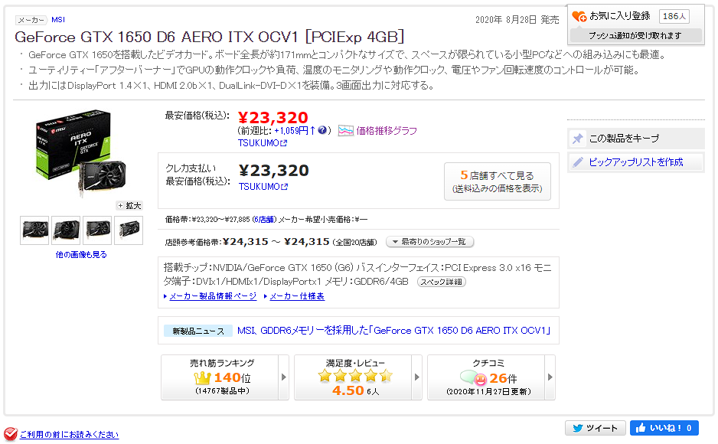Open the 最寄りのショップ一覧 dropdown
This screenshot has width=718, height=444.
(x=429, y=242)
